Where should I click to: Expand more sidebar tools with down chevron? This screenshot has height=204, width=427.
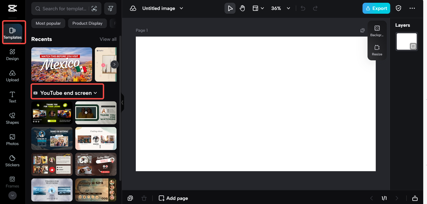coord(12,195)
